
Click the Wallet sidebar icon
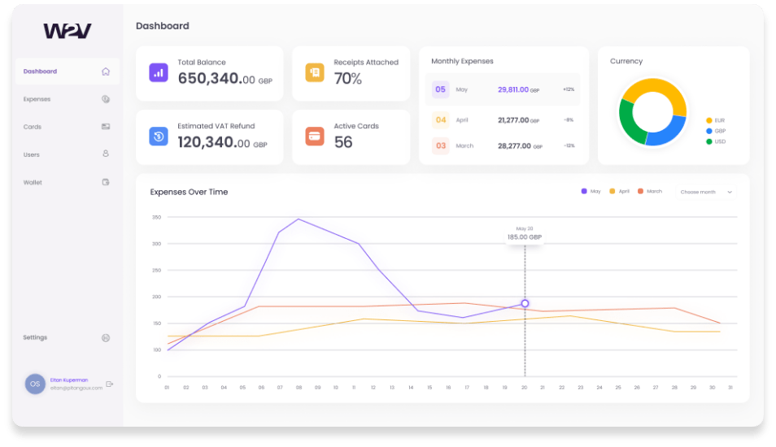coord(106,182)
